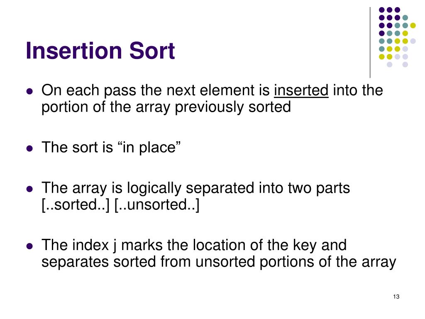Viewport: 425px width, 319px height.
Task: Click the bullet before "The array is logically"
Action: point(29,189)
